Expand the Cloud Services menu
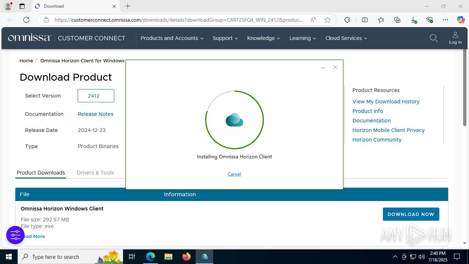Viewport: 469px width, 264px height. 346,38
